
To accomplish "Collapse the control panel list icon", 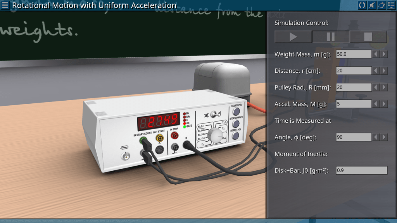I will (391, 5).
